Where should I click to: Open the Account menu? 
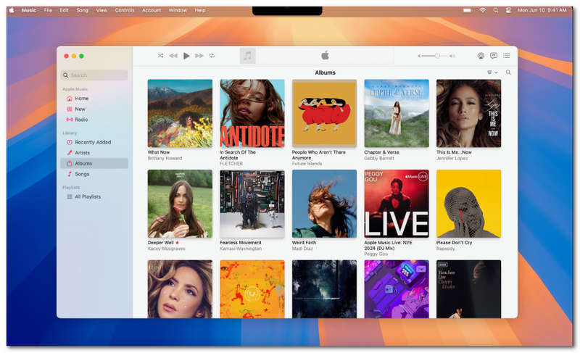coord(152,10)
